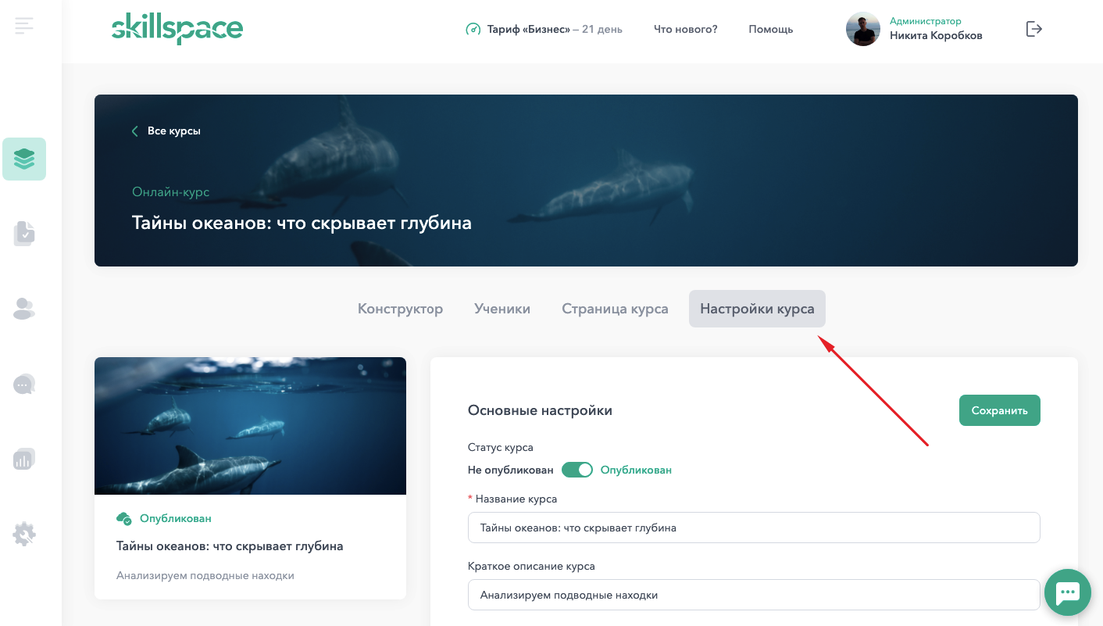This screenshot has height=626, width=1103.
Task: Open the Тариф «Бизнес» link
Action: tap(528, 30)
